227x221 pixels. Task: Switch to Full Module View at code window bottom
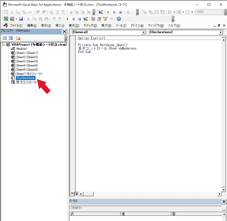point(77,194)
